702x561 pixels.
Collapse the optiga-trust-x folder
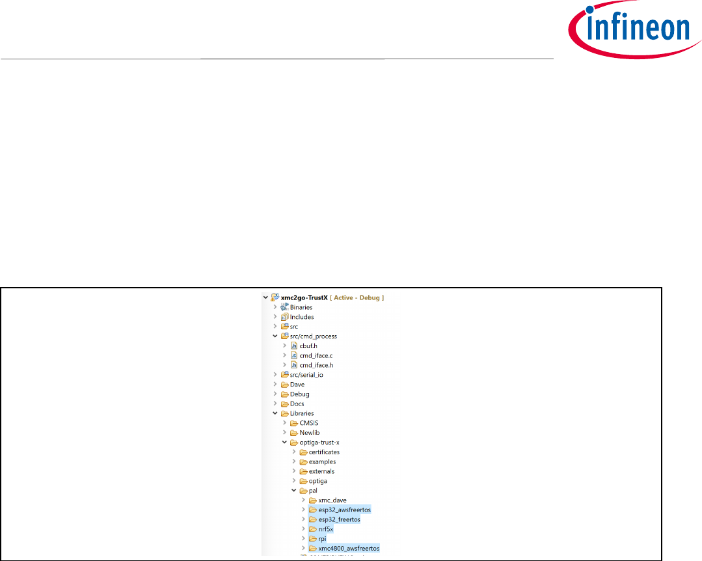pyautogui.click(x=284, y=442)
